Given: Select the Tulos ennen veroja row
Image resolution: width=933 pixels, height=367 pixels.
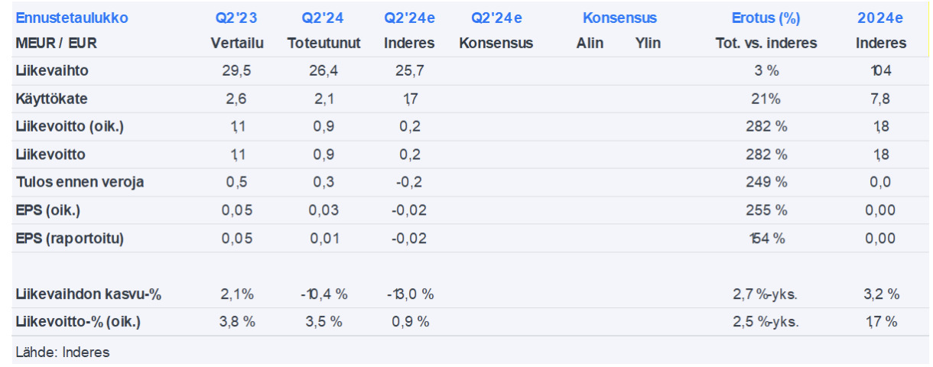Looking at the screenshot, I should (80, 182).
